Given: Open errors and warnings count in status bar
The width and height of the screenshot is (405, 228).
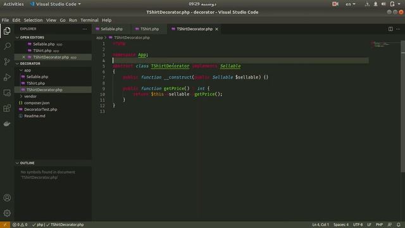Looking at the screenshot, I should [20, 225].
